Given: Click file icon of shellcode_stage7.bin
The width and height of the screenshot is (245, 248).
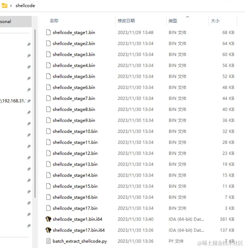Looking at the screenshot, I should [48, 98].
